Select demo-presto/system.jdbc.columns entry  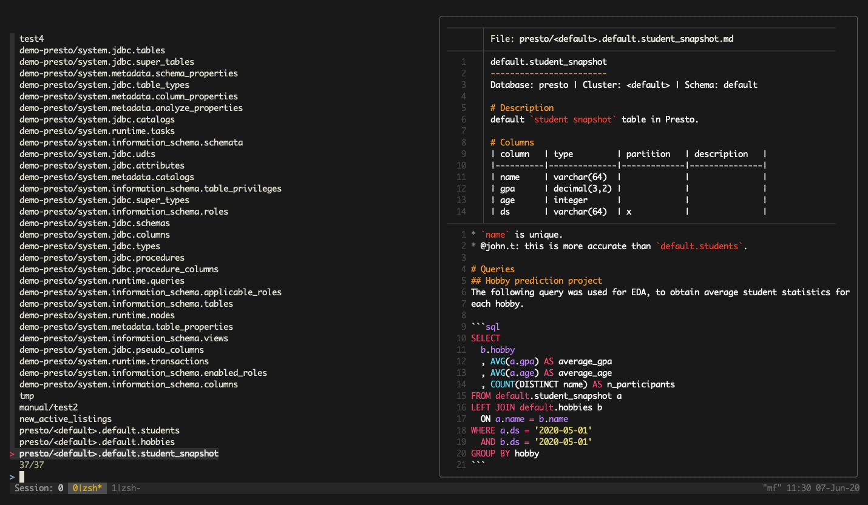click(x=95, y=235)
